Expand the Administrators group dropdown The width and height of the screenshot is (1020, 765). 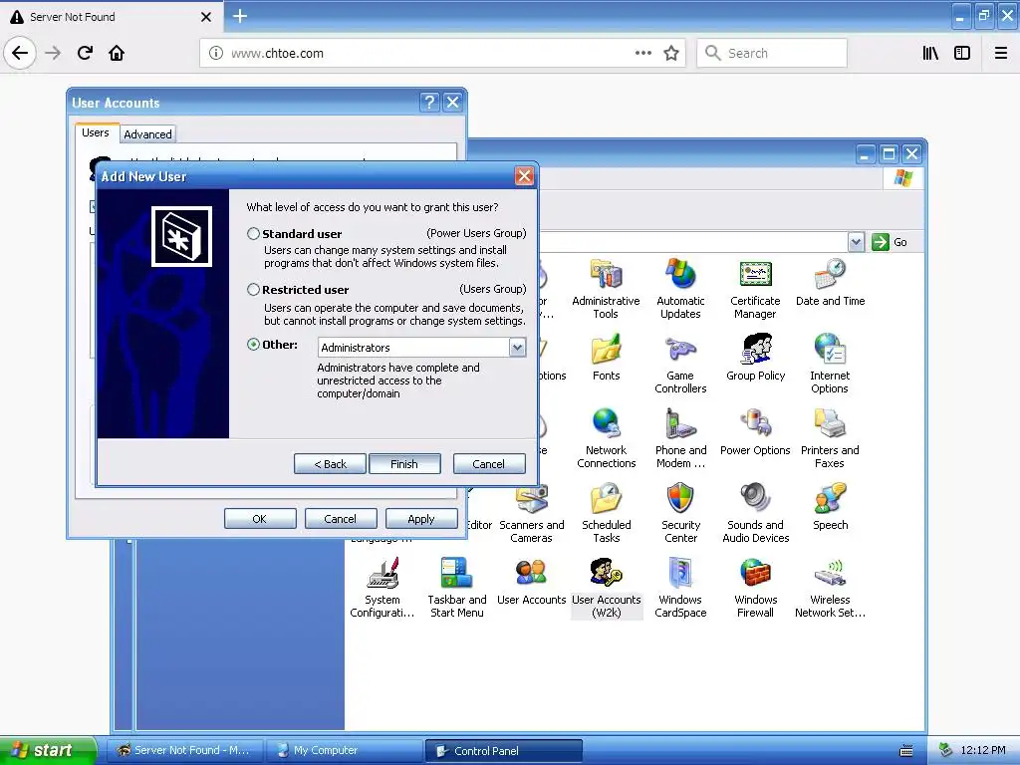pyautogui.click(x=517, y=348)
